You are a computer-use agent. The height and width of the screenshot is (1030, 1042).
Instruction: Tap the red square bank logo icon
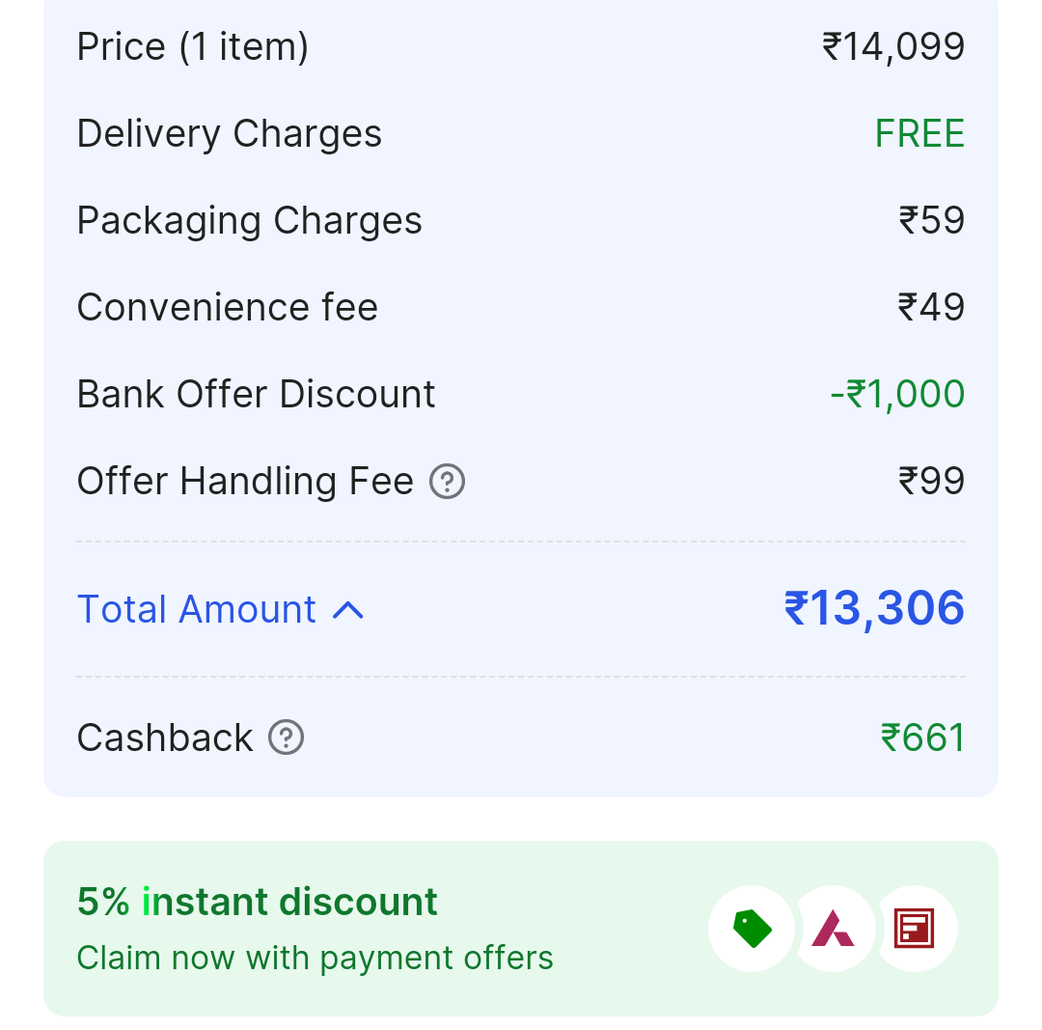coord(914,929)
